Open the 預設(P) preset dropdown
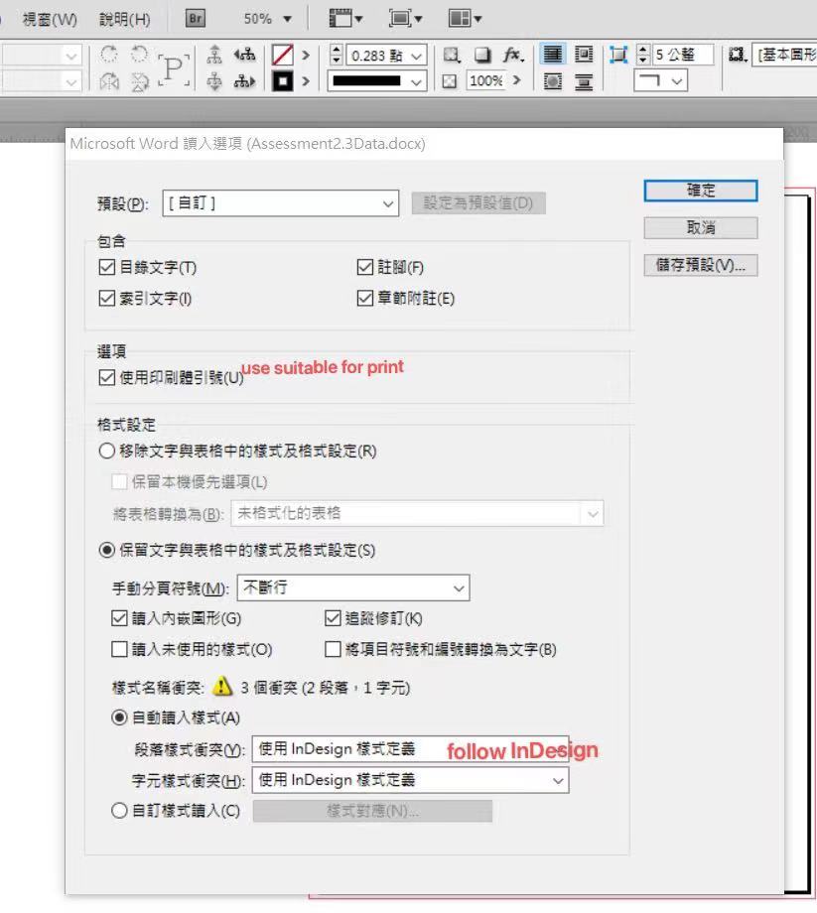This screenshot has width=817, height=913. click(x=280, y=203)
